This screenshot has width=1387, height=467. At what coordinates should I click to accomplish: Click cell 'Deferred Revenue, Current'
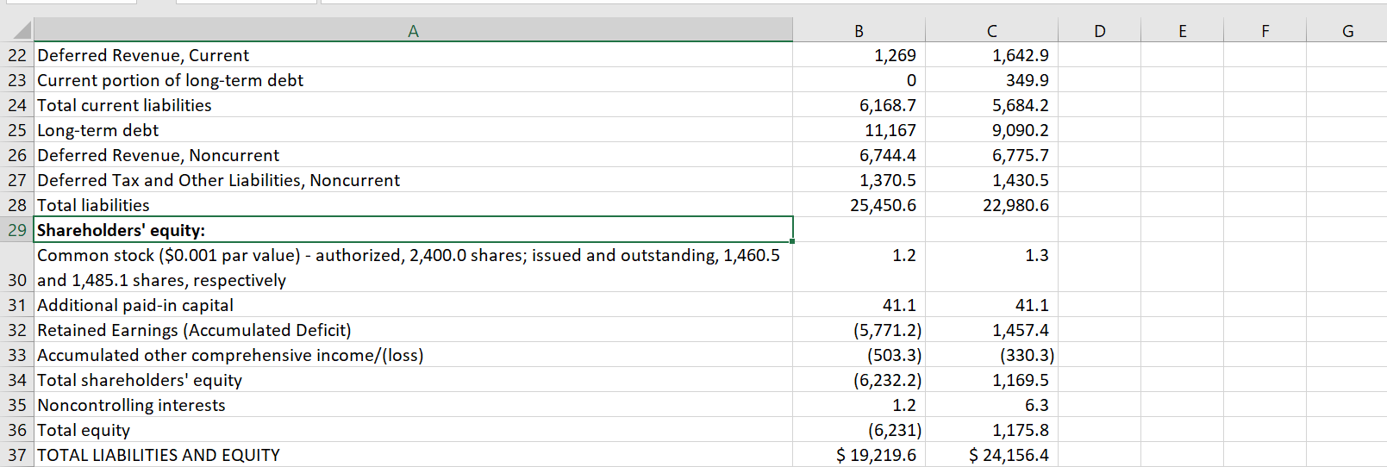coord(413,55)
